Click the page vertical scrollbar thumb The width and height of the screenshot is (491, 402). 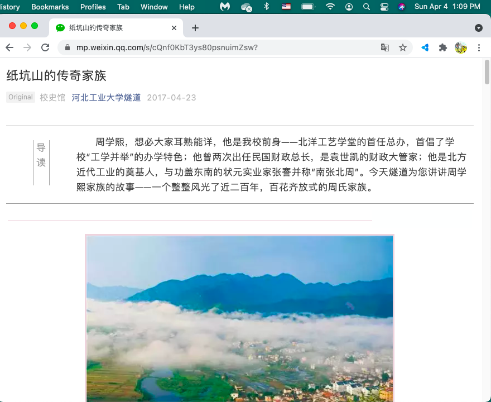point(487,71)
